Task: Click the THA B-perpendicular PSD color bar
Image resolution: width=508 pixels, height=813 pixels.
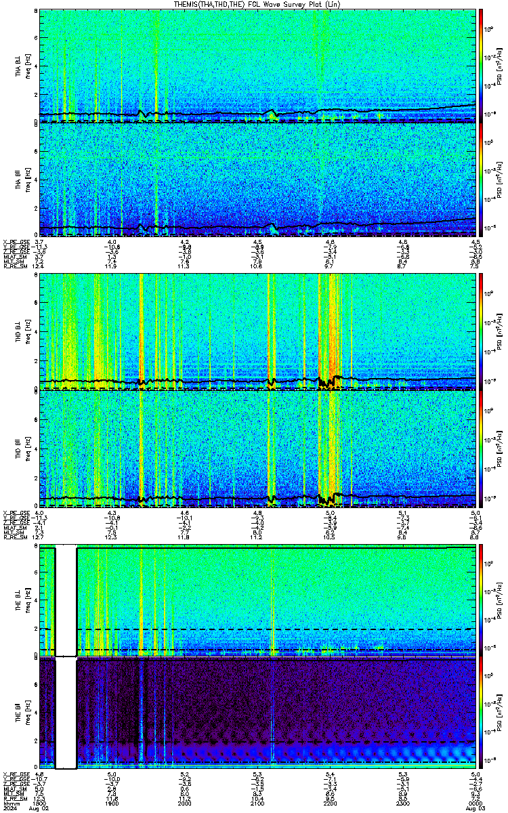Action: (481, 64)
